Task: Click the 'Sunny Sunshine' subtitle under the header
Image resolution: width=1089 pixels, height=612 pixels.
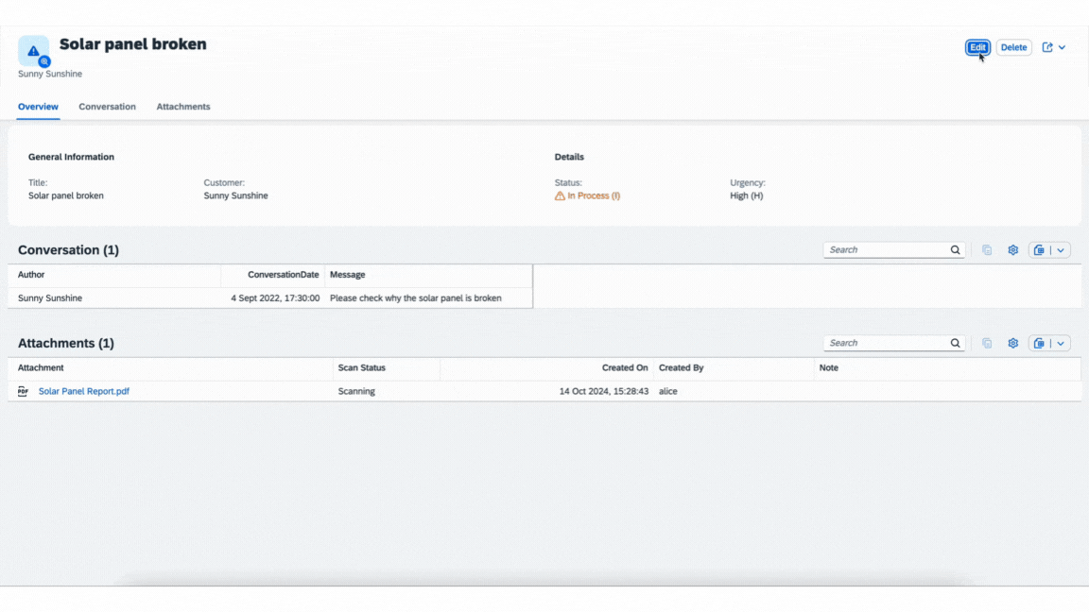Action: [50, 74]
